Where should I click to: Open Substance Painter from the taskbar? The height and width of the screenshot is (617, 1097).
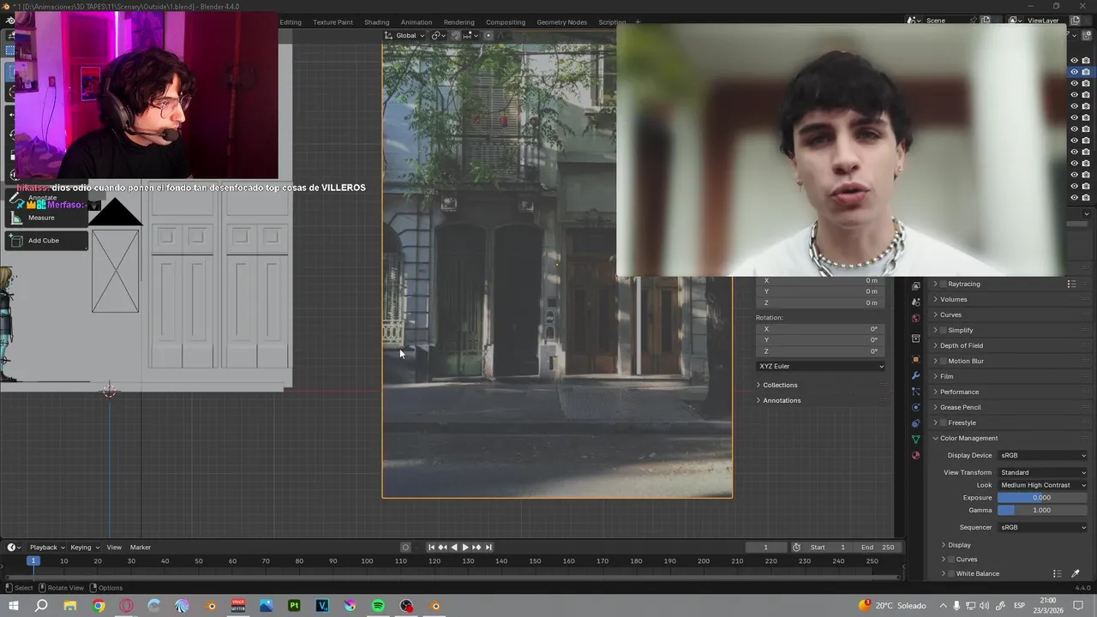click(294, 606)
